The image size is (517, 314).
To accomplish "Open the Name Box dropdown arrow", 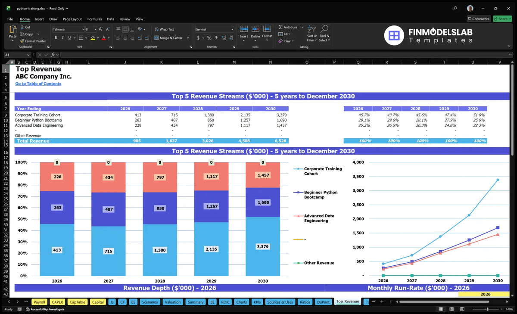I will click(28, 55).
